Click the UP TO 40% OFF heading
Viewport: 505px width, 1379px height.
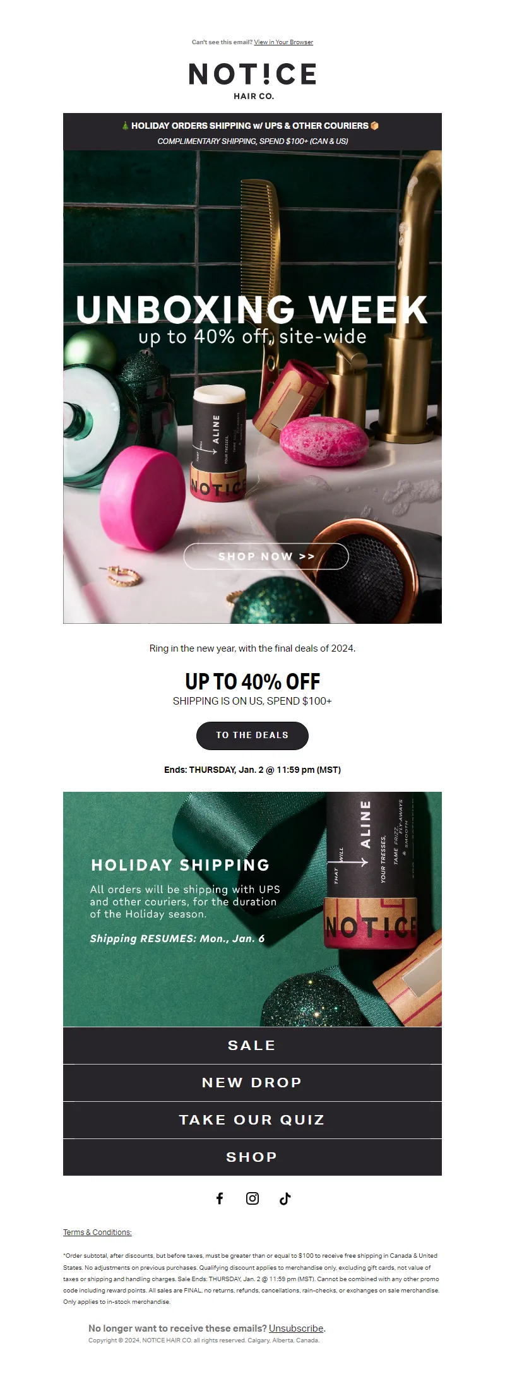coord(252,681)
